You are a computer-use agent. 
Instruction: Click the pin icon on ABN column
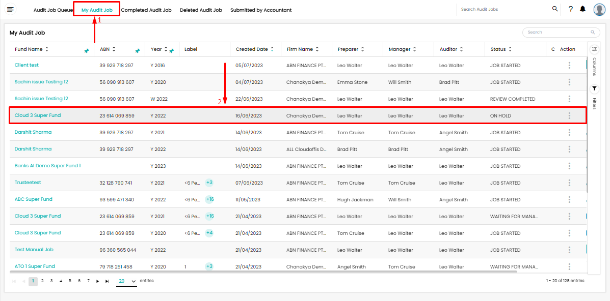(137, 50)
